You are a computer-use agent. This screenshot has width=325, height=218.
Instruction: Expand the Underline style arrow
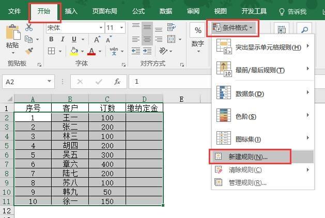(x=83, y=39)
